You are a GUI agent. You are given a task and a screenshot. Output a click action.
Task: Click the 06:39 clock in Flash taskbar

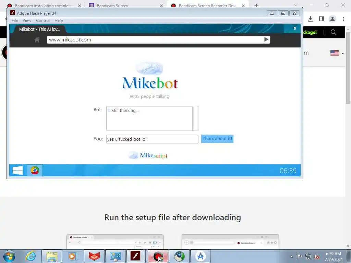point(288,171)
